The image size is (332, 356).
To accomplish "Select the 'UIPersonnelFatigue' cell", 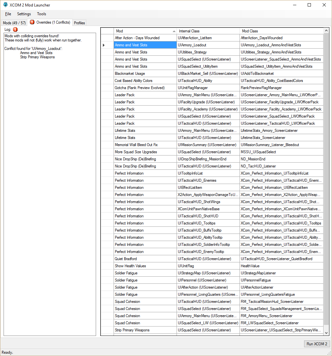I will click(281, 280).
